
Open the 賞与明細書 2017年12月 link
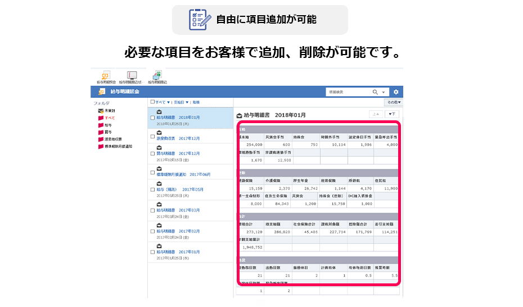point(178,153)
